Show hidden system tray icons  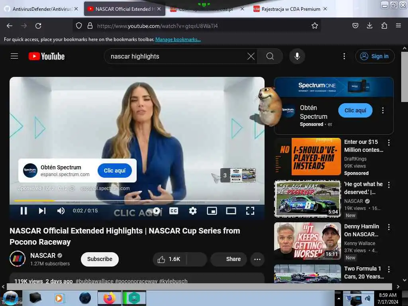[339, 298]
